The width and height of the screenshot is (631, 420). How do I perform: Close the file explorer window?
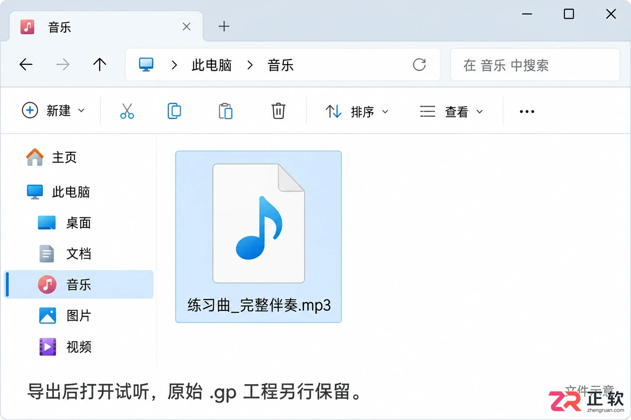click(x=611, y=14)
